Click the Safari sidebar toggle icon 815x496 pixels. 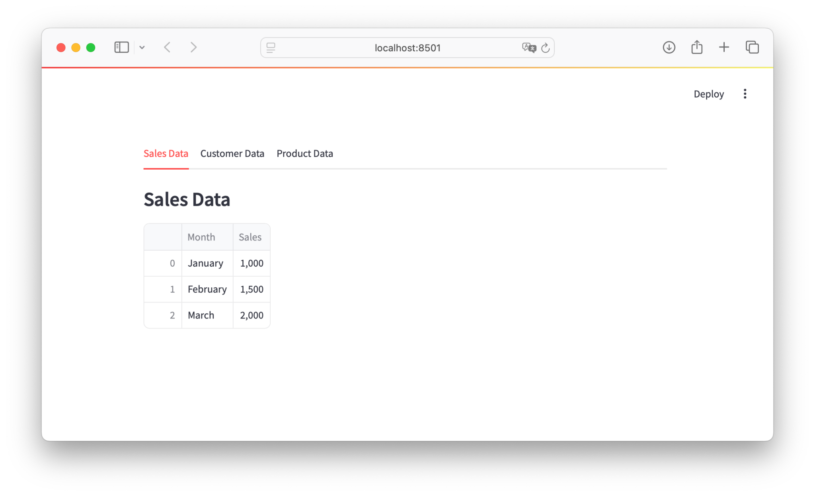pyautogui.click(x=121, y=47)
